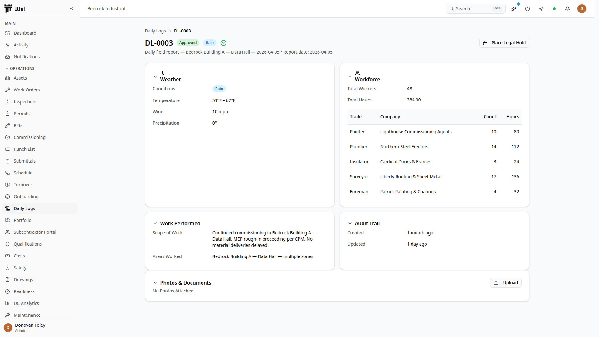Click the Workforce people icon

358,73
